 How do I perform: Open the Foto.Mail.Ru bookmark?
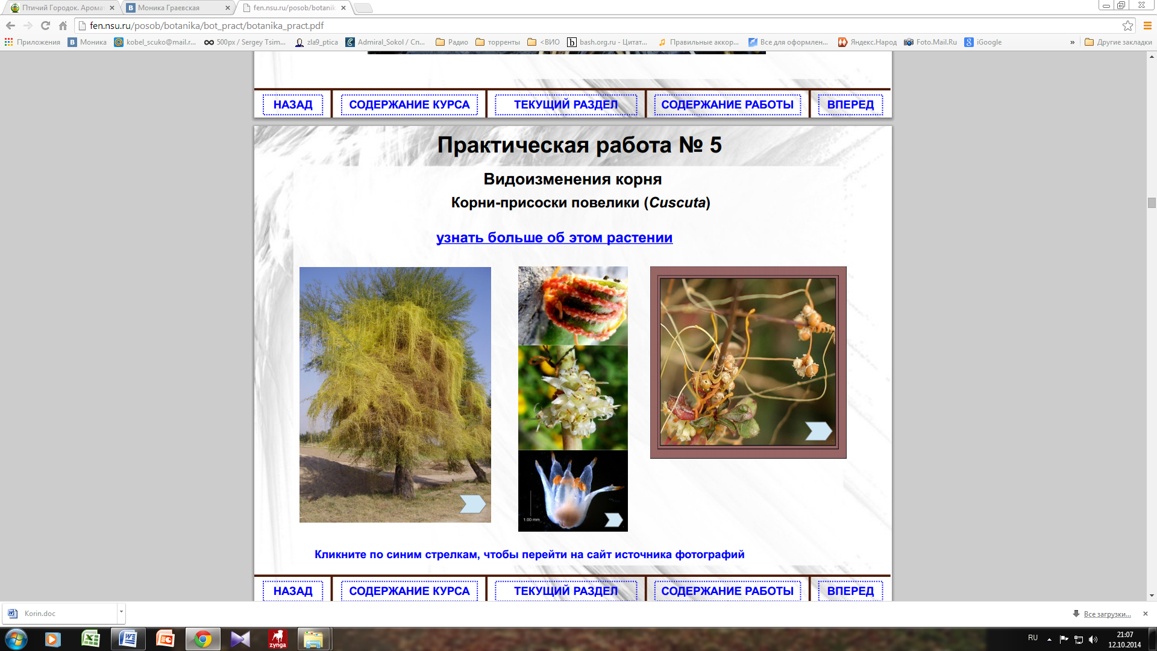[930, 42]
